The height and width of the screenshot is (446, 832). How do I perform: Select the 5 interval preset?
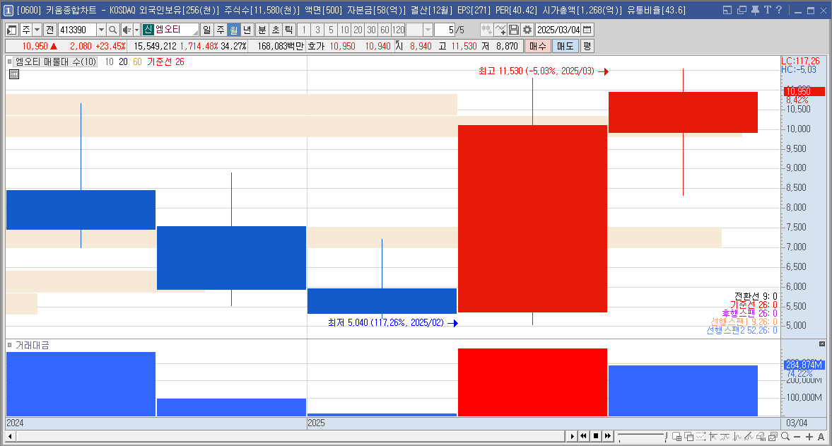[331, 30]
